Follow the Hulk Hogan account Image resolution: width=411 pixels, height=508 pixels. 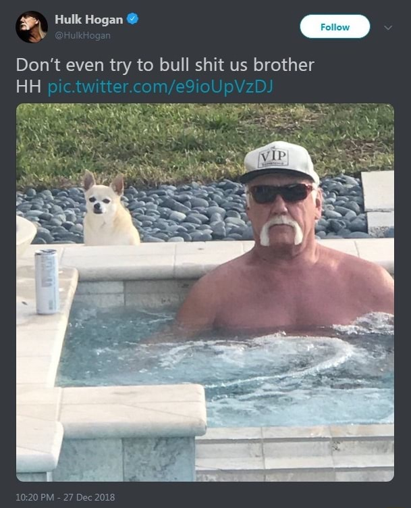tap(335, 27)
